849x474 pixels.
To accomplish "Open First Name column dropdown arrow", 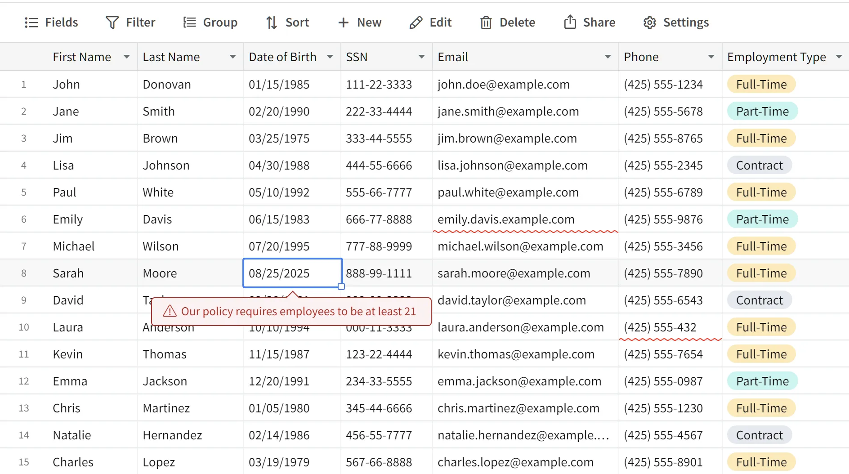I will (x=127, y=57).
